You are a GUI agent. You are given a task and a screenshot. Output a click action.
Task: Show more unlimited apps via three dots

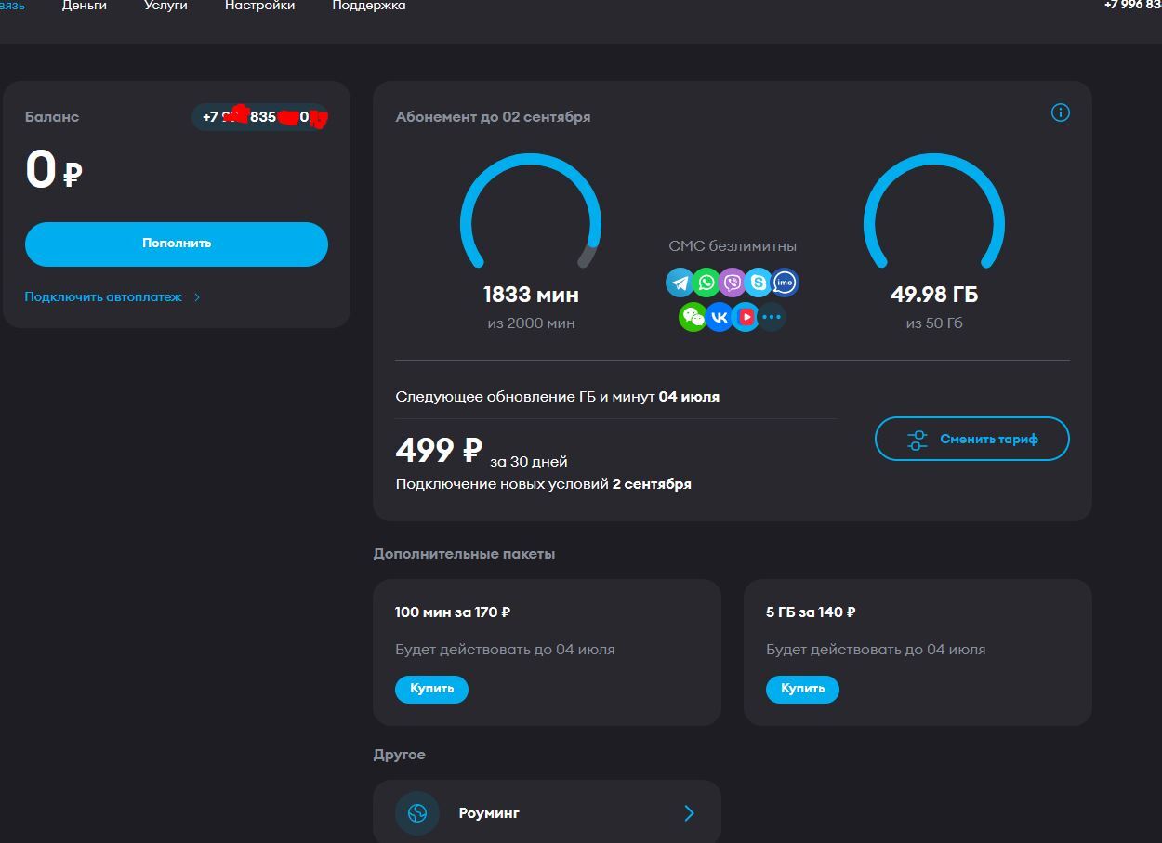pos(772,317)
